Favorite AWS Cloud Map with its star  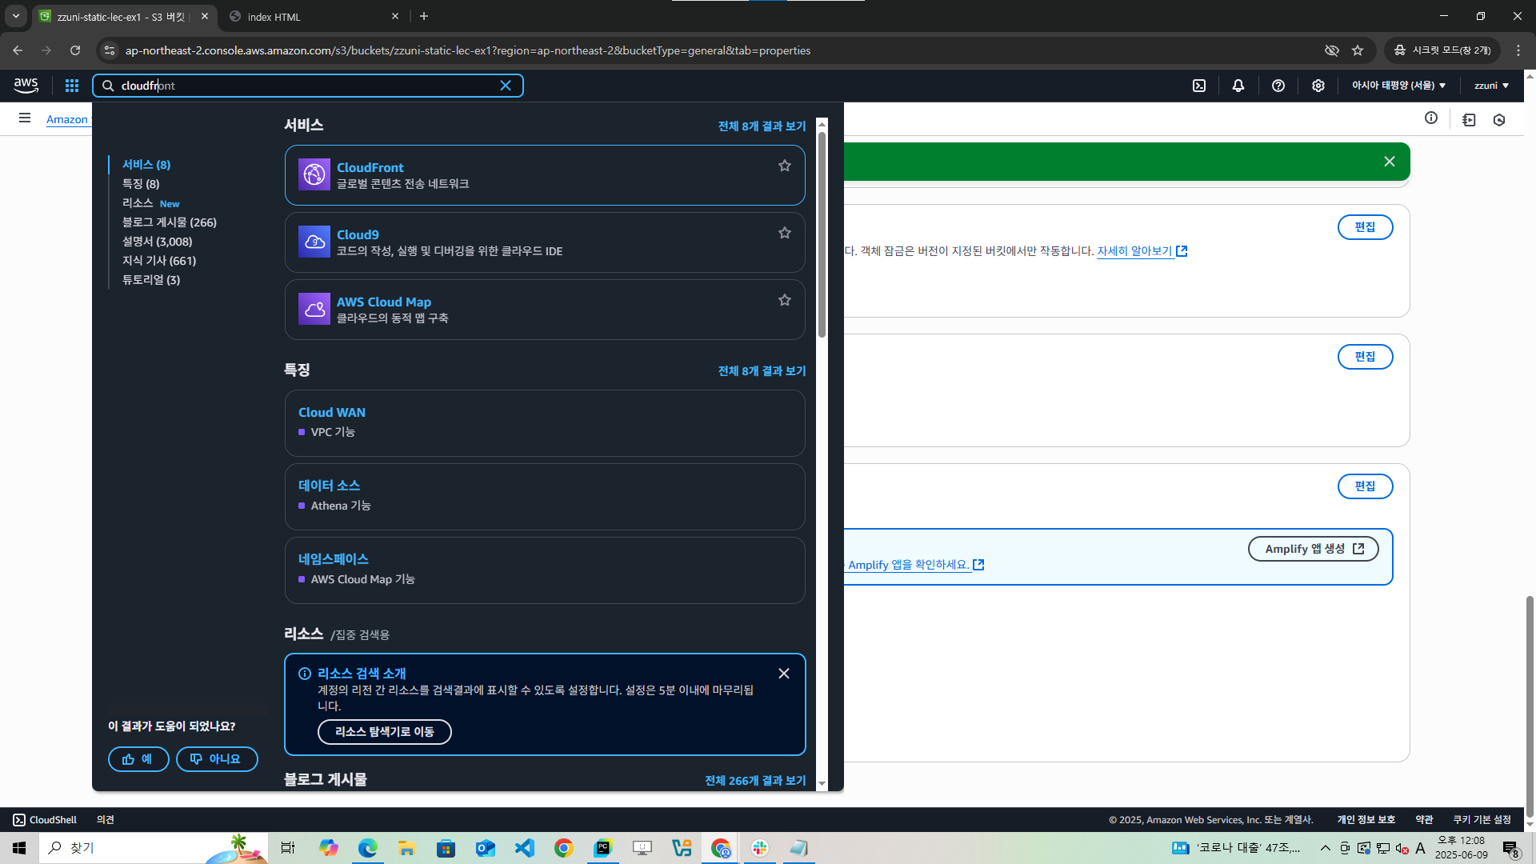[785, 300]
